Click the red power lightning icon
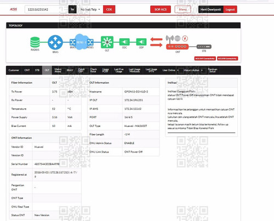The width and height of the screenshot is (274, 221). pos(185,38)
